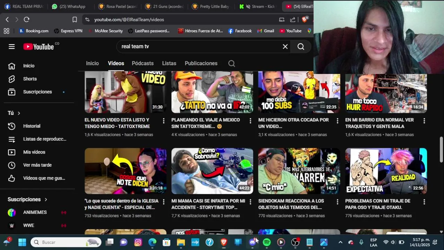Open File Explorer from the taskbar
The image size is (444, 250).
coord(181,242)
